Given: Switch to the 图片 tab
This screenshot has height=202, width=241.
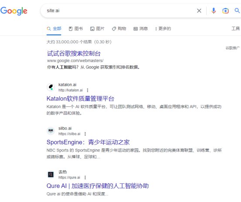Looking at the screenshot, I should (97, 29).
